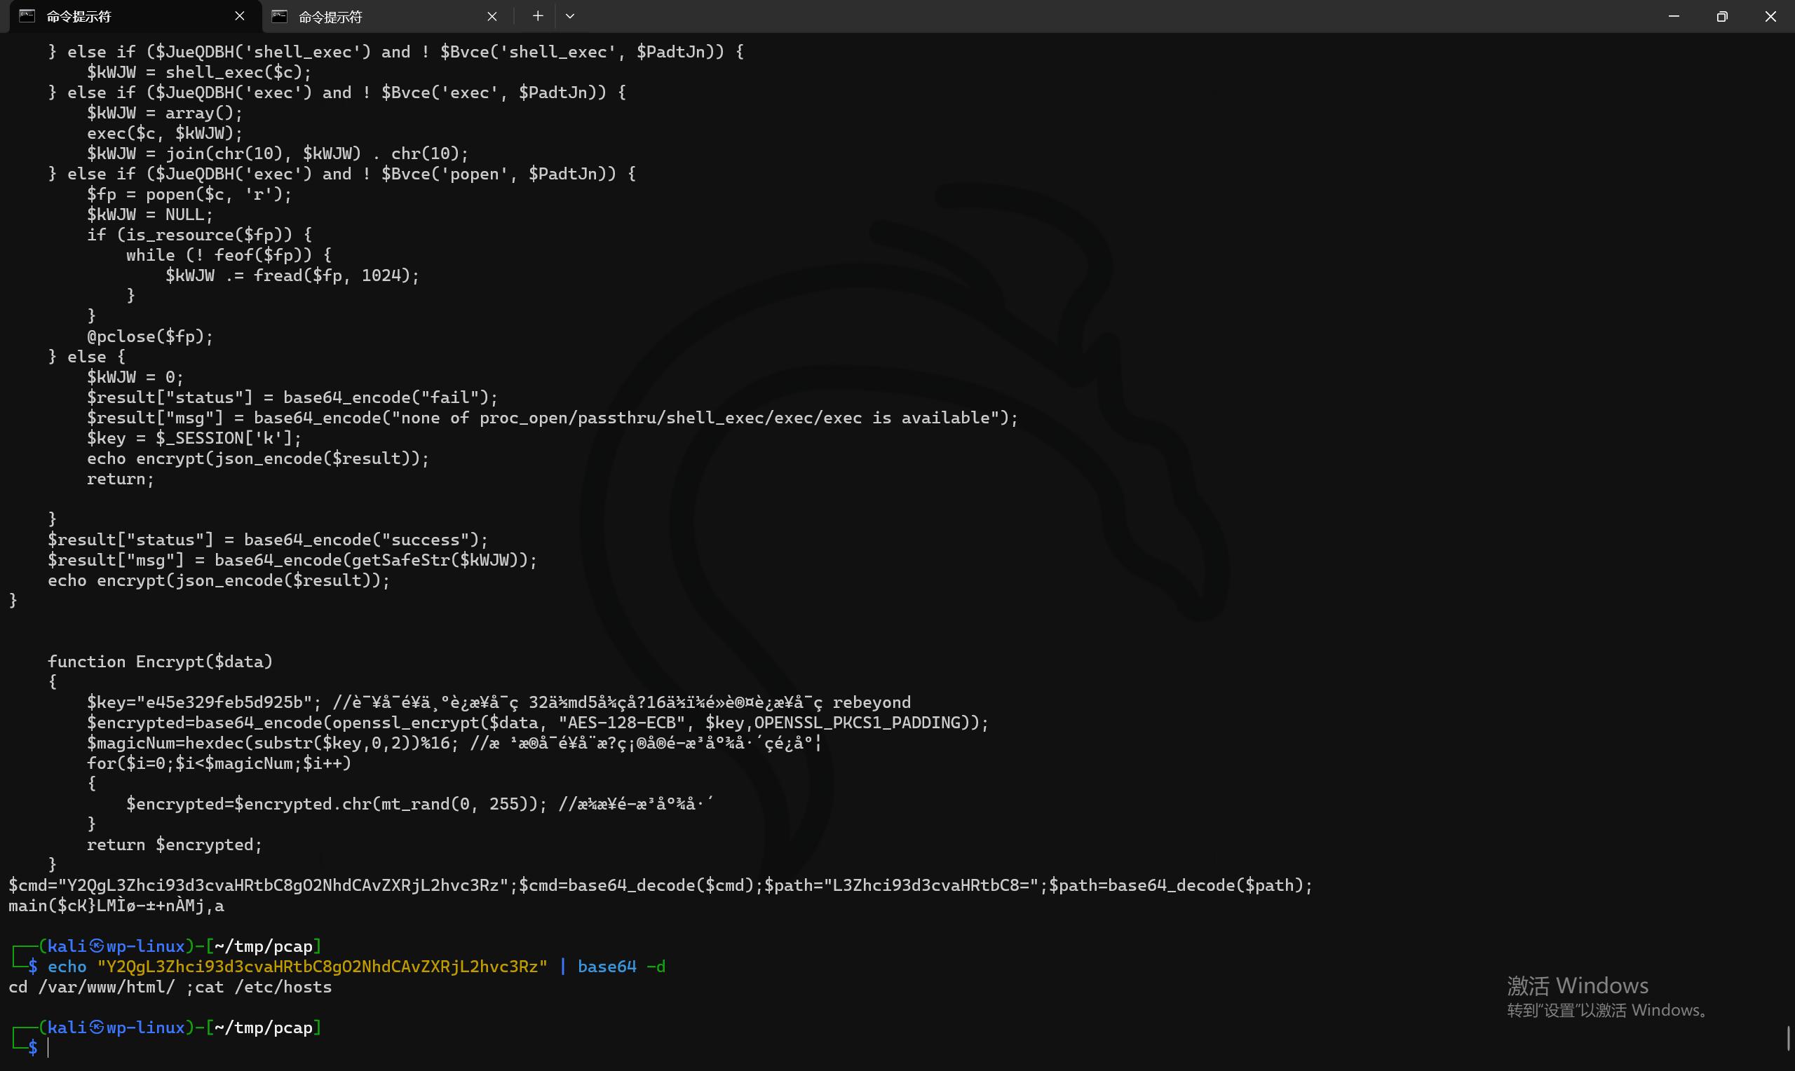Click the 'base64 -d' command text

pos(621,967)
